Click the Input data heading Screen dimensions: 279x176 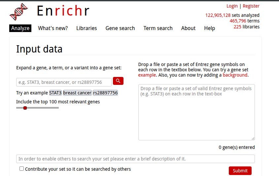pyautogui.click(x=39, y=49)
